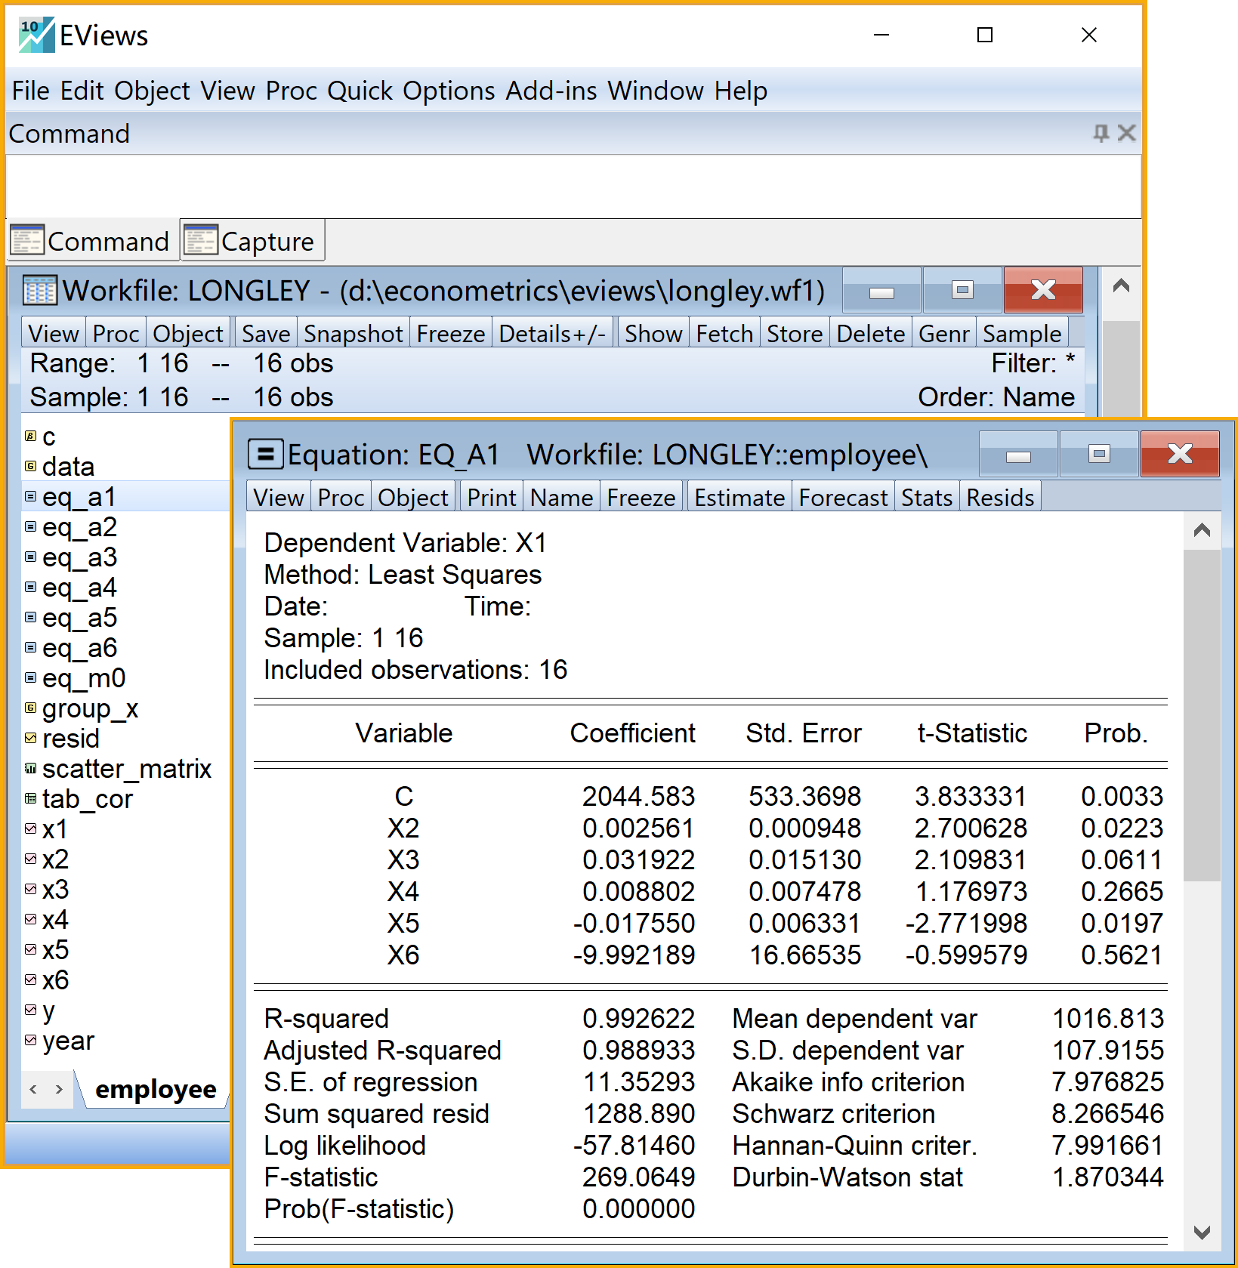Click the tab_cor table object icon
This screenshot has width=1238, height=1268.
click(30, 798)
